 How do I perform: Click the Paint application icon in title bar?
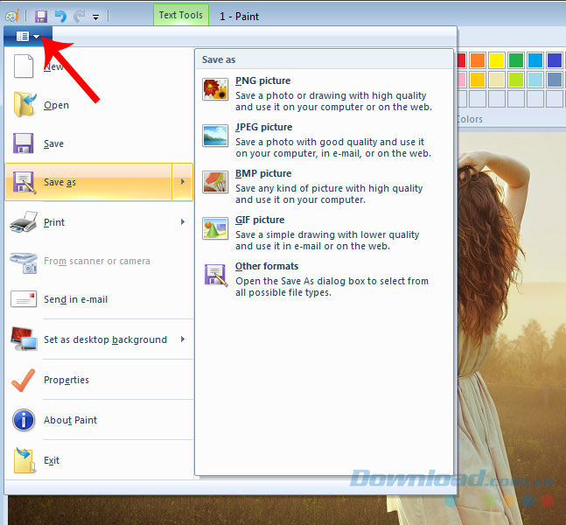pyautogui.click(x=12, y=16)
